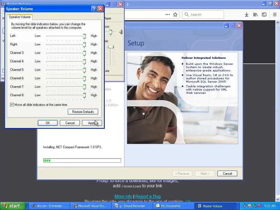Switch to Microsoft Visual Studio taskbar item

click(x=90, y=206)
